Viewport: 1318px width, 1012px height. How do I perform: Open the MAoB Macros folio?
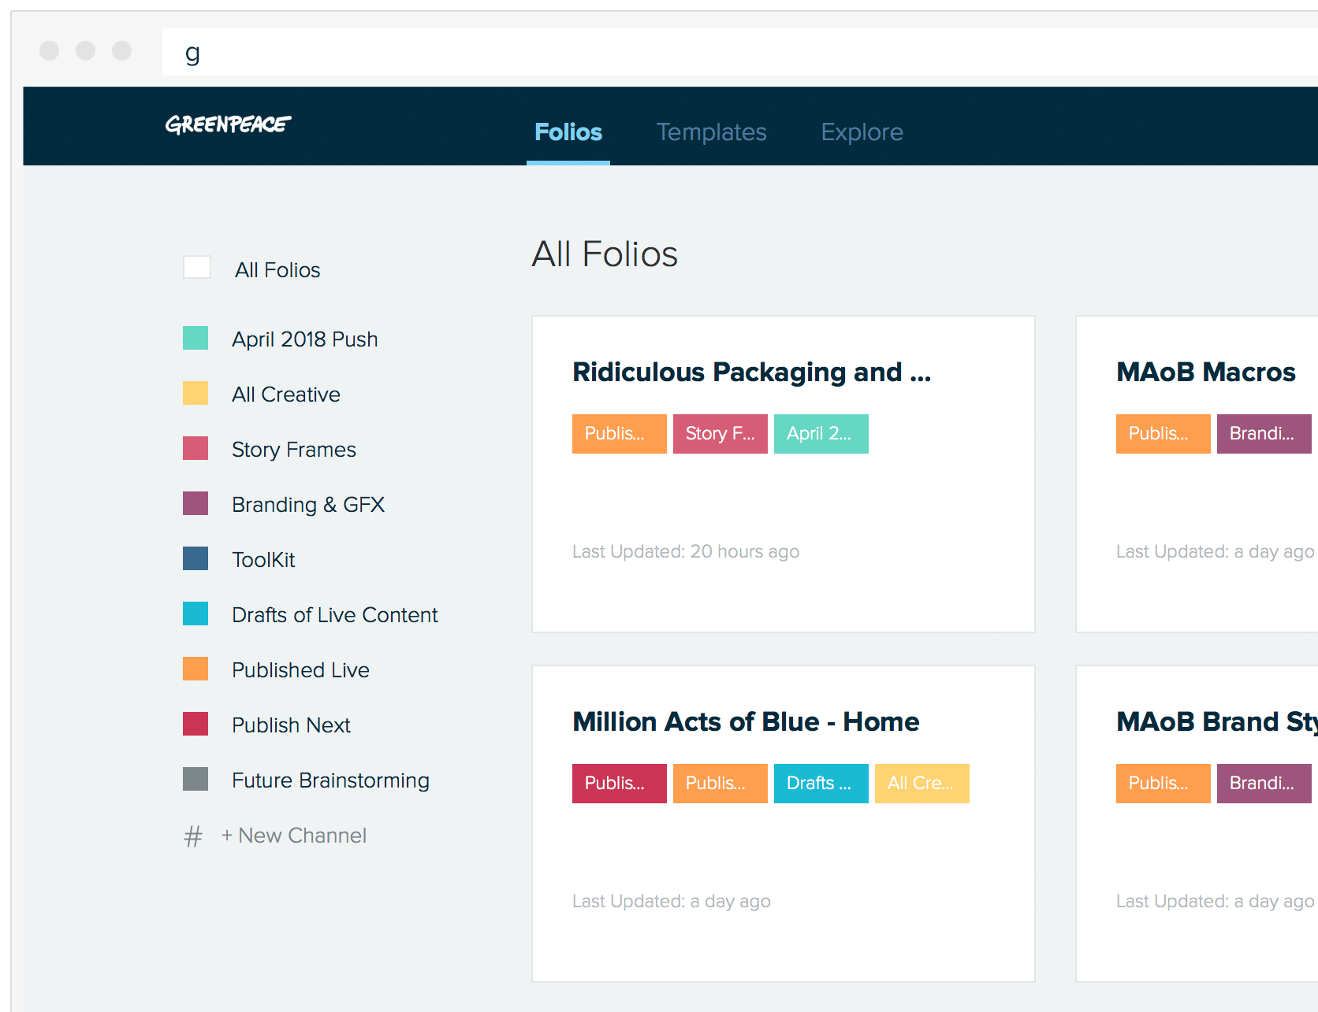(1205, 372)
